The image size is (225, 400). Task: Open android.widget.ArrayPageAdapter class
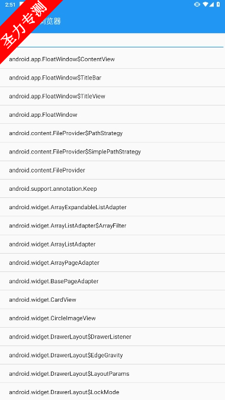click(x=112, y=263)
